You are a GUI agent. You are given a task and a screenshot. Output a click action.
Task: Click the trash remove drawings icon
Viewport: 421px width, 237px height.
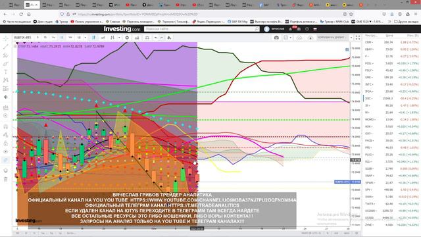pos(6,179)
